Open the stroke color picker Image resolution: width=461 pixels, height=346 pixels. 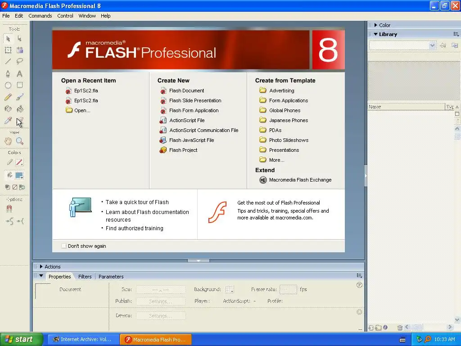click(19, 162)
